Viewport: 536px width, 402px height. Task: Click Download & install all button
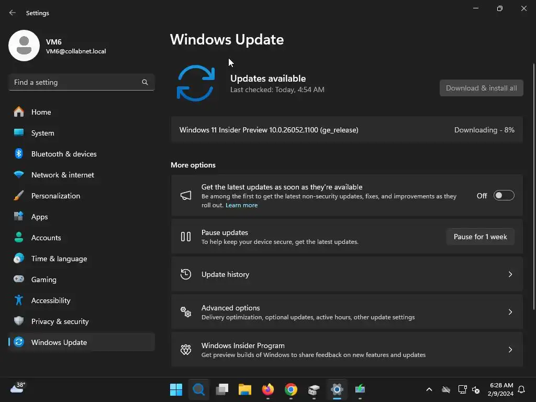pyautogui.click(x=482, y=88)
